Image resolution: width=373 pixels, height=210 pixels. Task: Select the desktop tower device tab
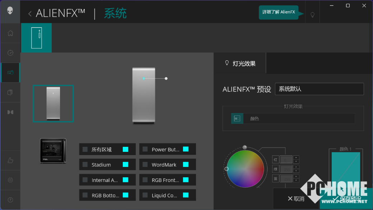36,38
